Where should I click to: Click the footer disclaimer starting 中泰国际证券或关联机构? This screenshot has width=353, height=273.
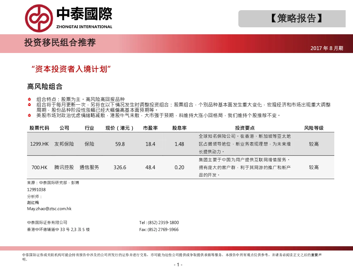[172, 257]
